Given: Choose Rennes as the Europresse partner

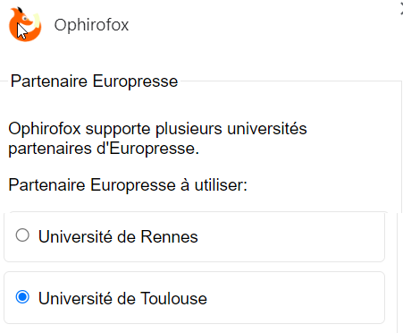Looking at the screenshot, I should pyautogui.click(x=22, y=235).
